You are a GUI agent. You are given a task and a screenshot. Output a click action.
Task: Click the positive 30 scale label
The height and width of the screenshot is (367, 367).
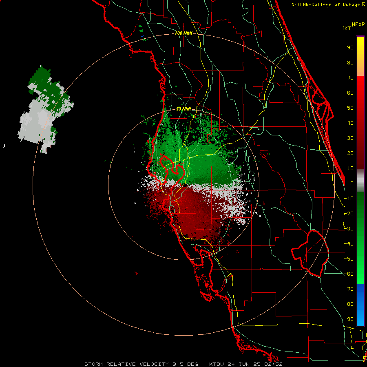coord(350,138)
